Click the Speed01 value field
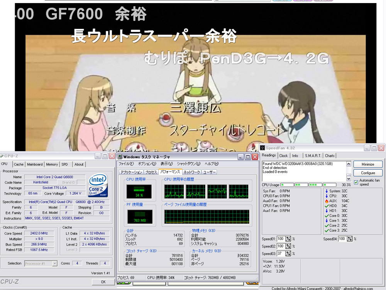This screenshot has width=386, height=290. (x=281, y=239)
